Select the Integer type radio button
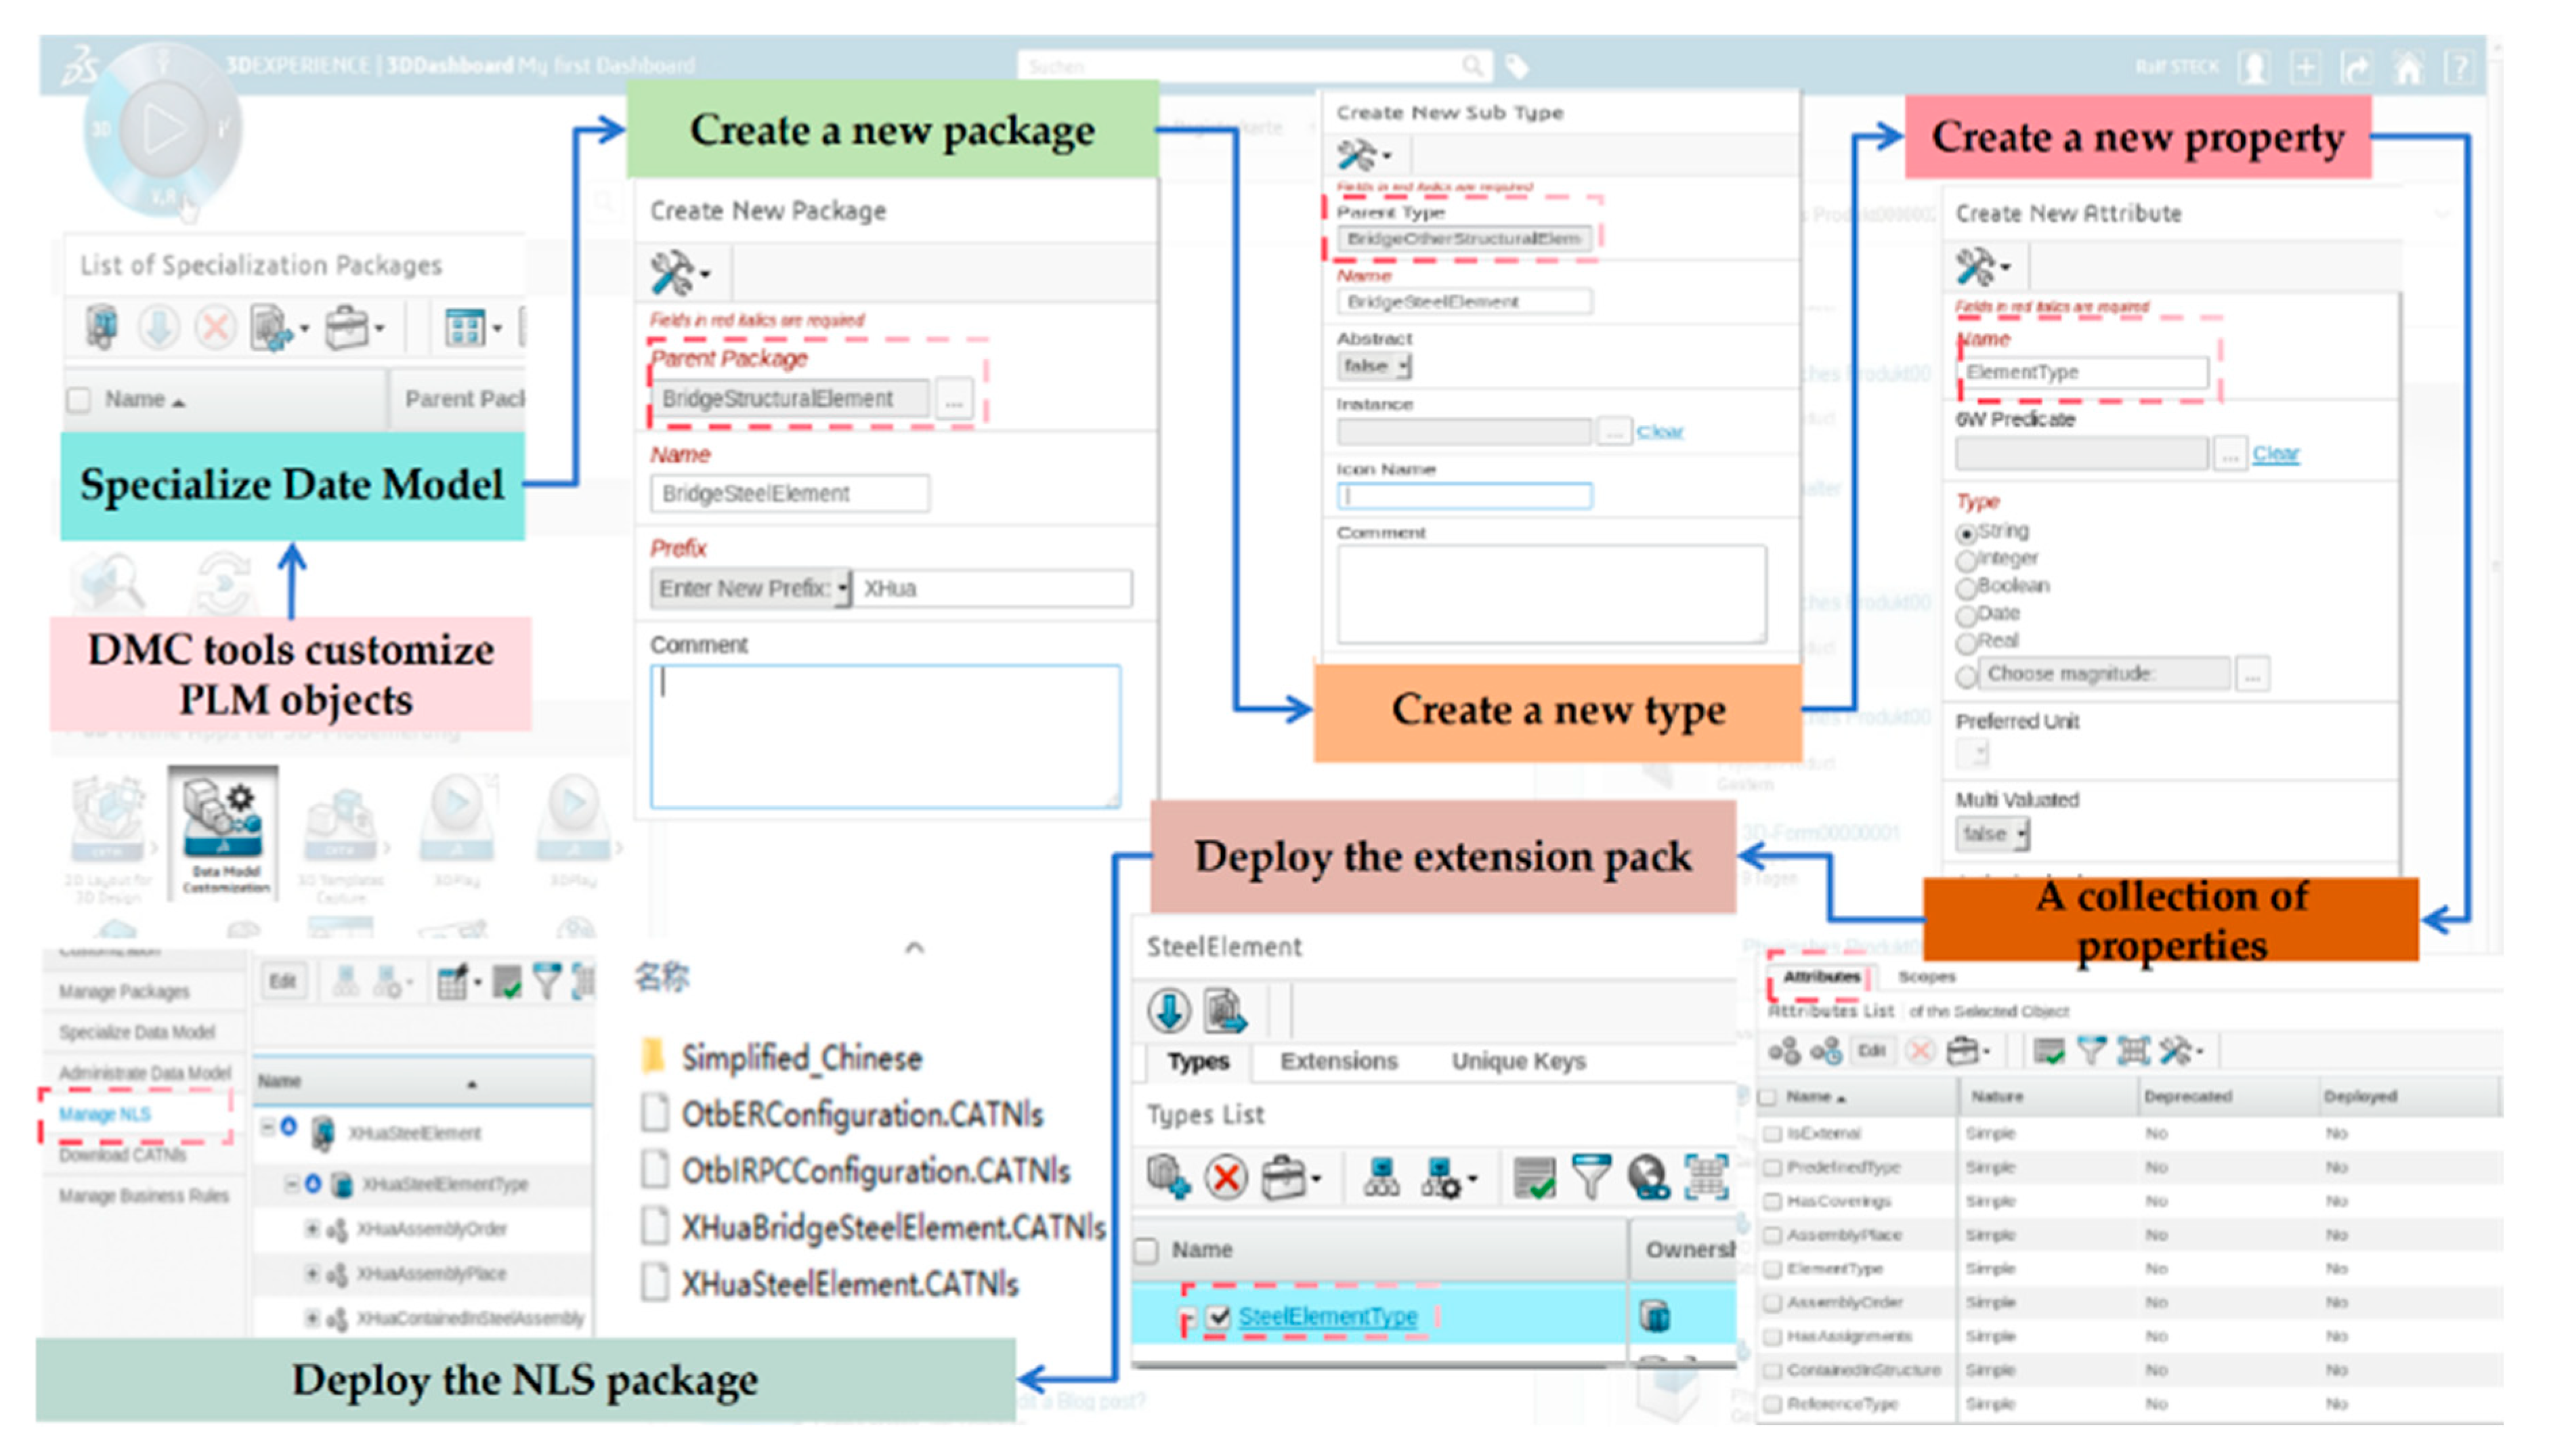Screen dimensions: 2549x1456 [1966, 560]
